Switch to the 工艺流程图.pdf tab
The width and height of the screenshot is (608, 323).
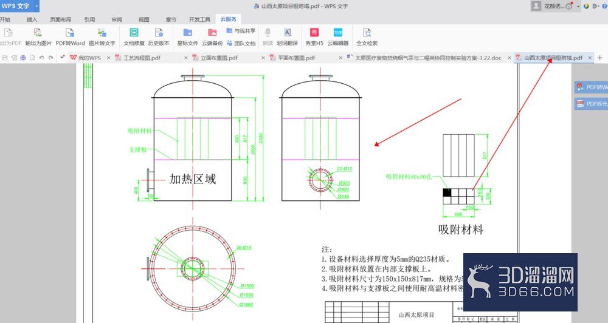[x=142, y=58]
